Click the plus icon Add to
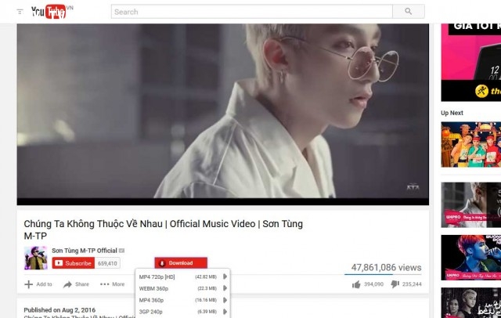Image resolution: width=501 pixels, height=318 pixels. 28,284
